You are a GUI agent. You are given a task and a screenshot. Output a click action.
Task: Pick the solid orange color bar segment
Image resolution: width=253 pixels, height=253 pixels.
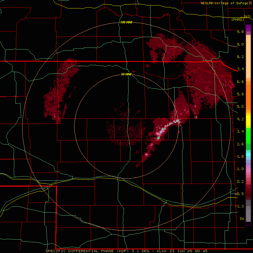tap(248, 96)
